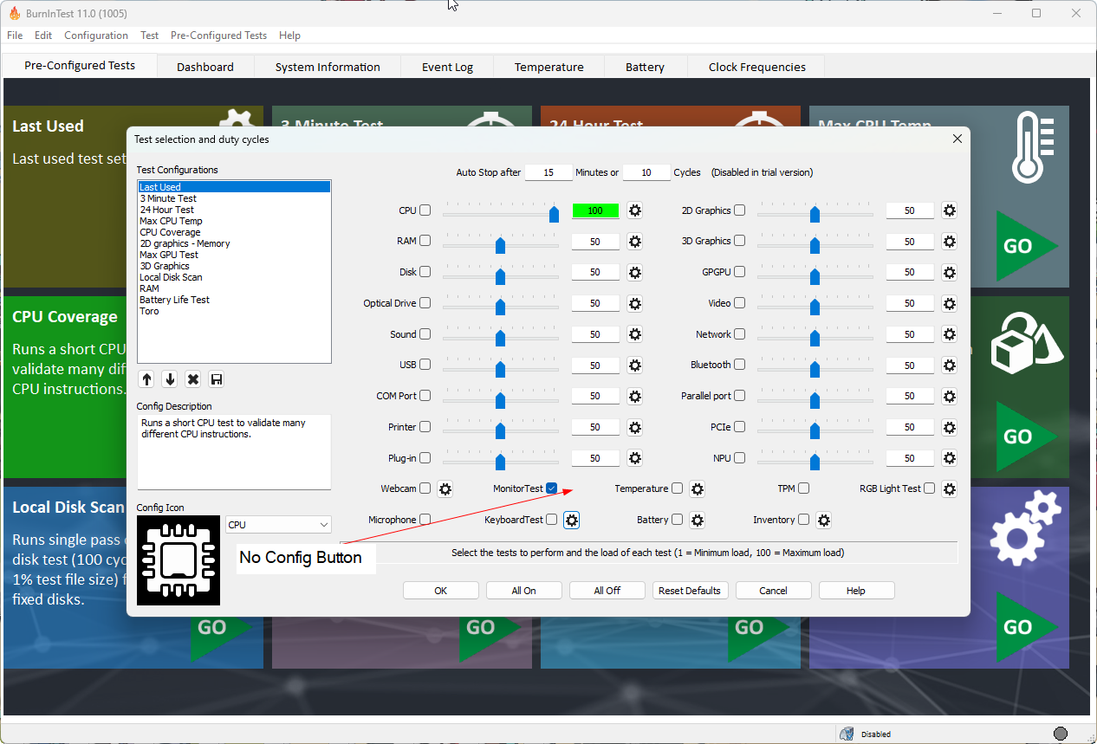Open Inventory settings gear
The width and height of the screenshot is (1097, 744).
click(823, 520)
